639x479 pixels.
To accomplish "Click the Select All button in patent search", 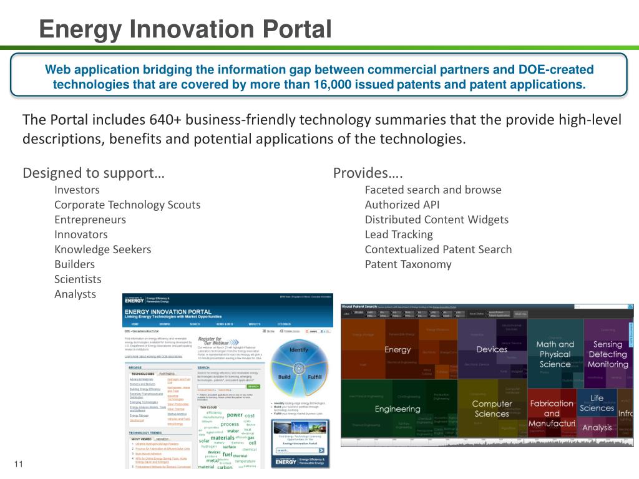I will pos(520,314).
